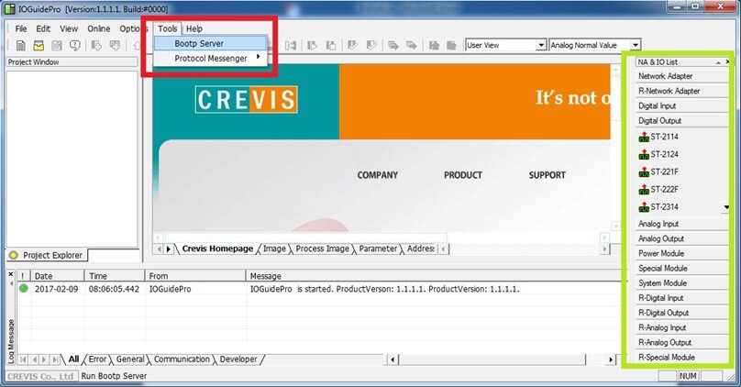The width and height of the screenshot is (741, 387).
Task: Switch to the Process Image tab
Action: 322,249
